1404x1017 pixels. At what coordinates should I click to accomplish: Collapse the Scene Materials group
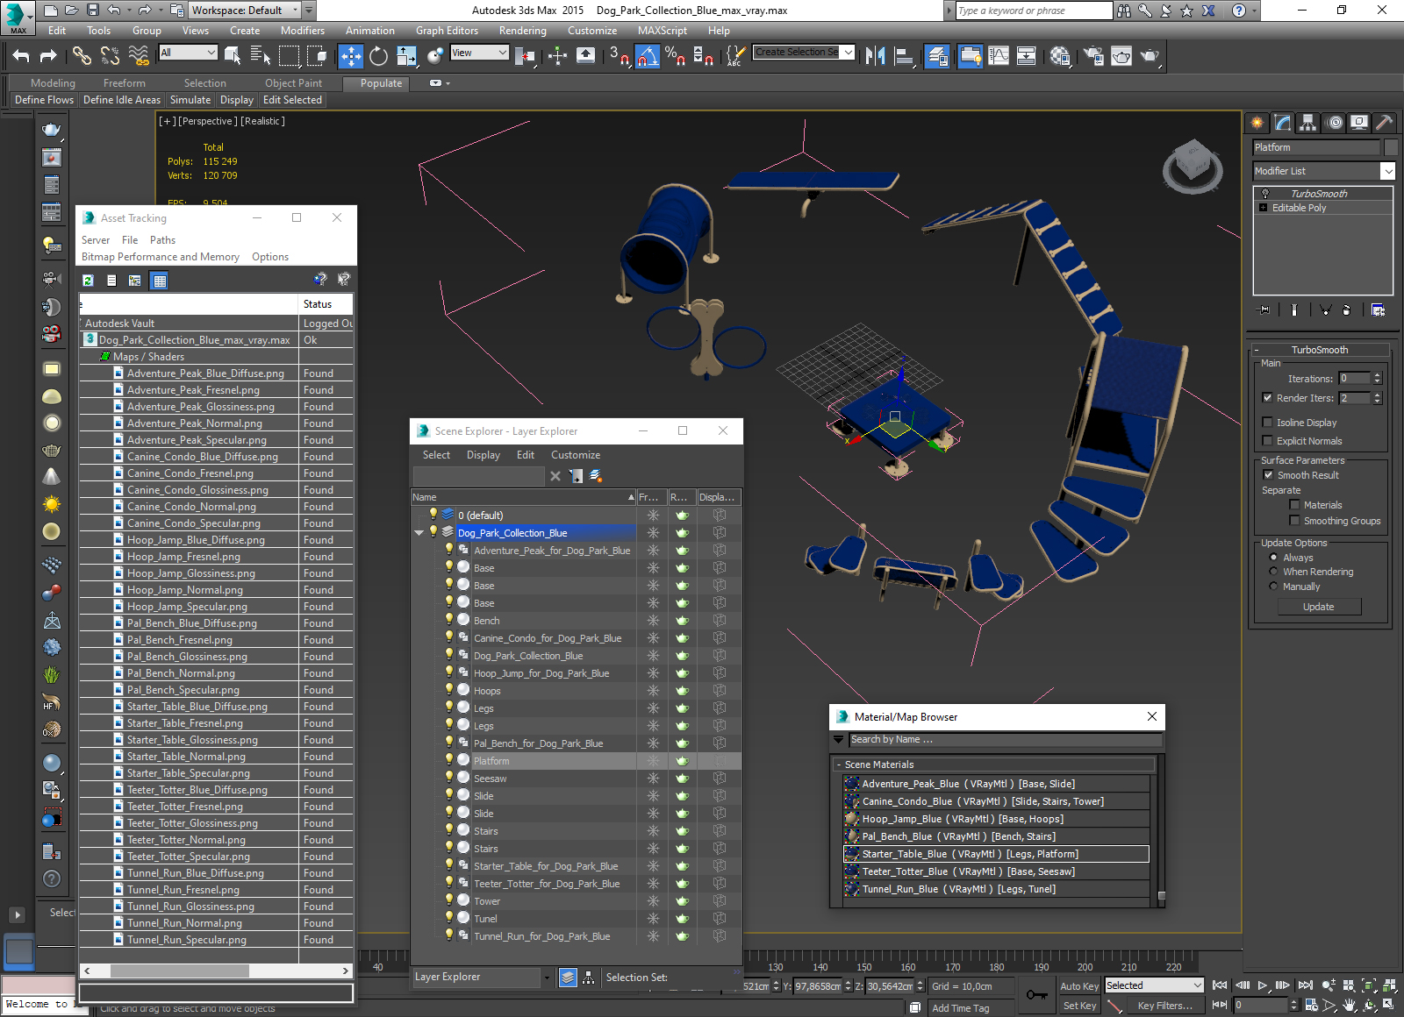(838, 765)
